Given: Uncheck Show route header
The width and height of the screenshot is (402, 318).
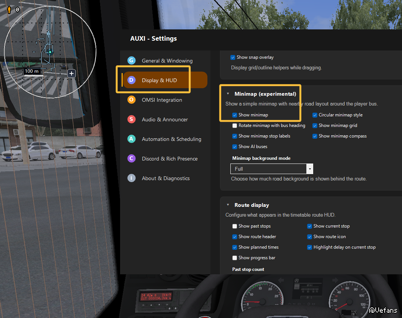Looking at the screenshot, I should point(234,237).
